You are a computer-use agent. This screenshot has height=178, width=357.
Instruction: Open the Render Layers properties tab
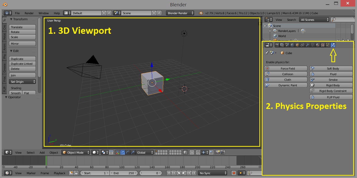(282, 45)
